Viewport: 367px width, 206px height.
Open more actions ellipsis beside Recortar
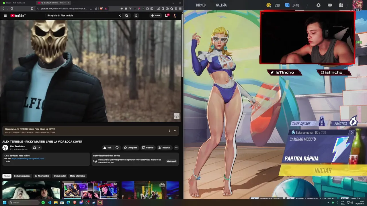point(176,148)
